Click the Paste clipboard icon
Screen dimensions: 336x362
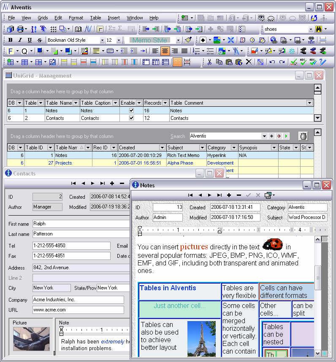coord(229,62)
